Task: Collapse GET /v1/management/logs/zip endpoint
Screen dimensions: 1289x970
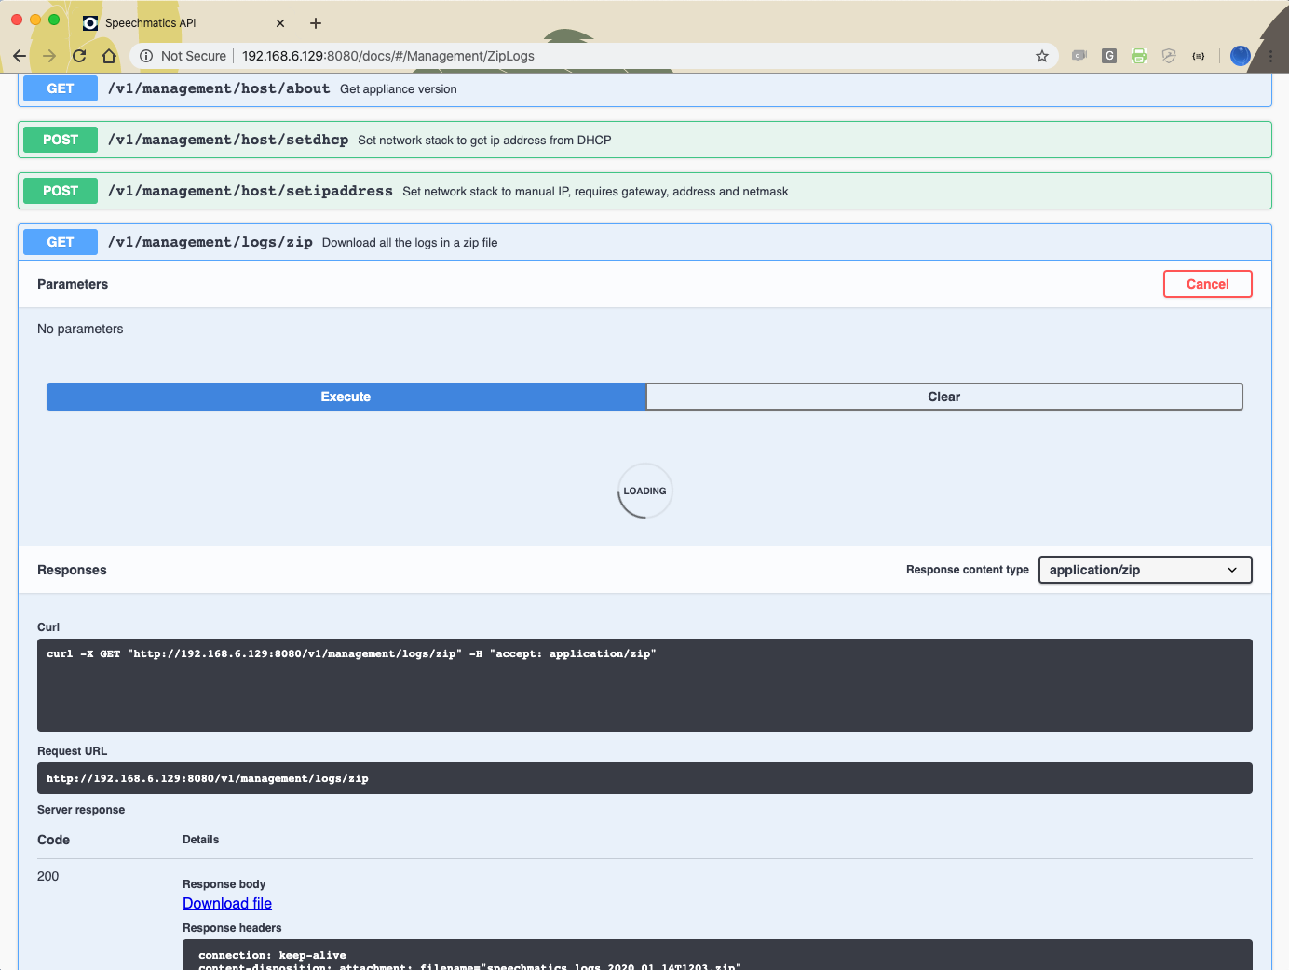Action: [644, 242]
